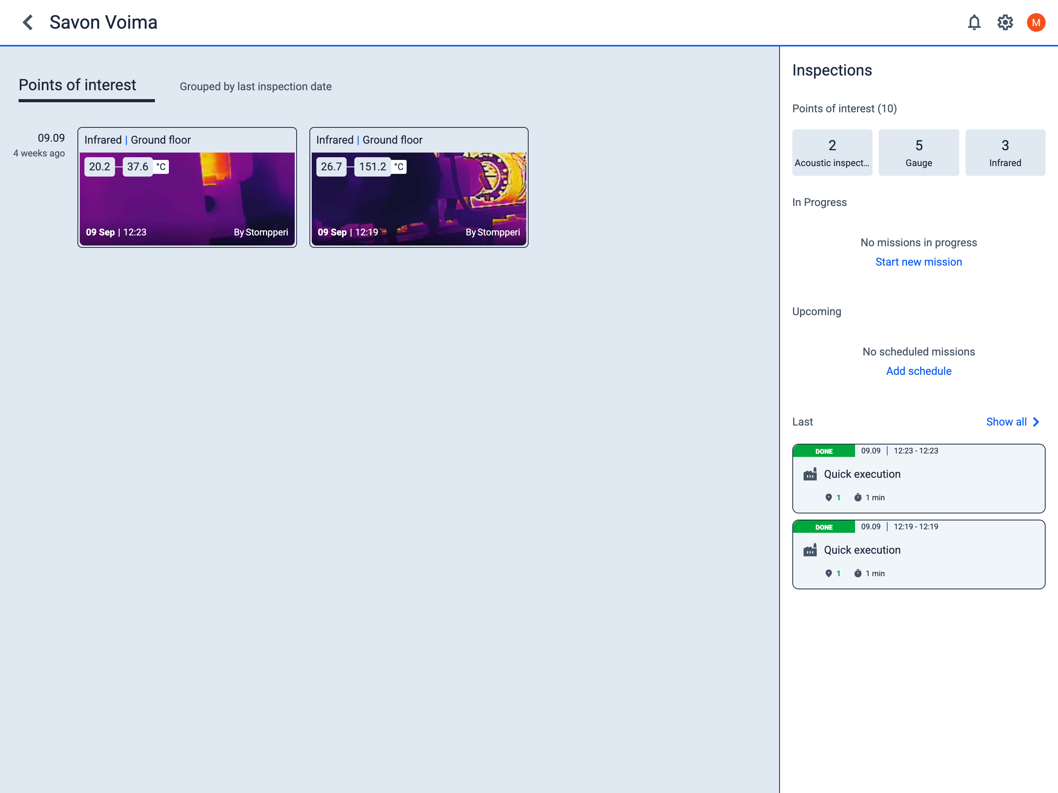Image resolution: width=1058 pixels, height=793 pixels.
Task: Select the Points of interest tab
Action: tap(77, 85)
